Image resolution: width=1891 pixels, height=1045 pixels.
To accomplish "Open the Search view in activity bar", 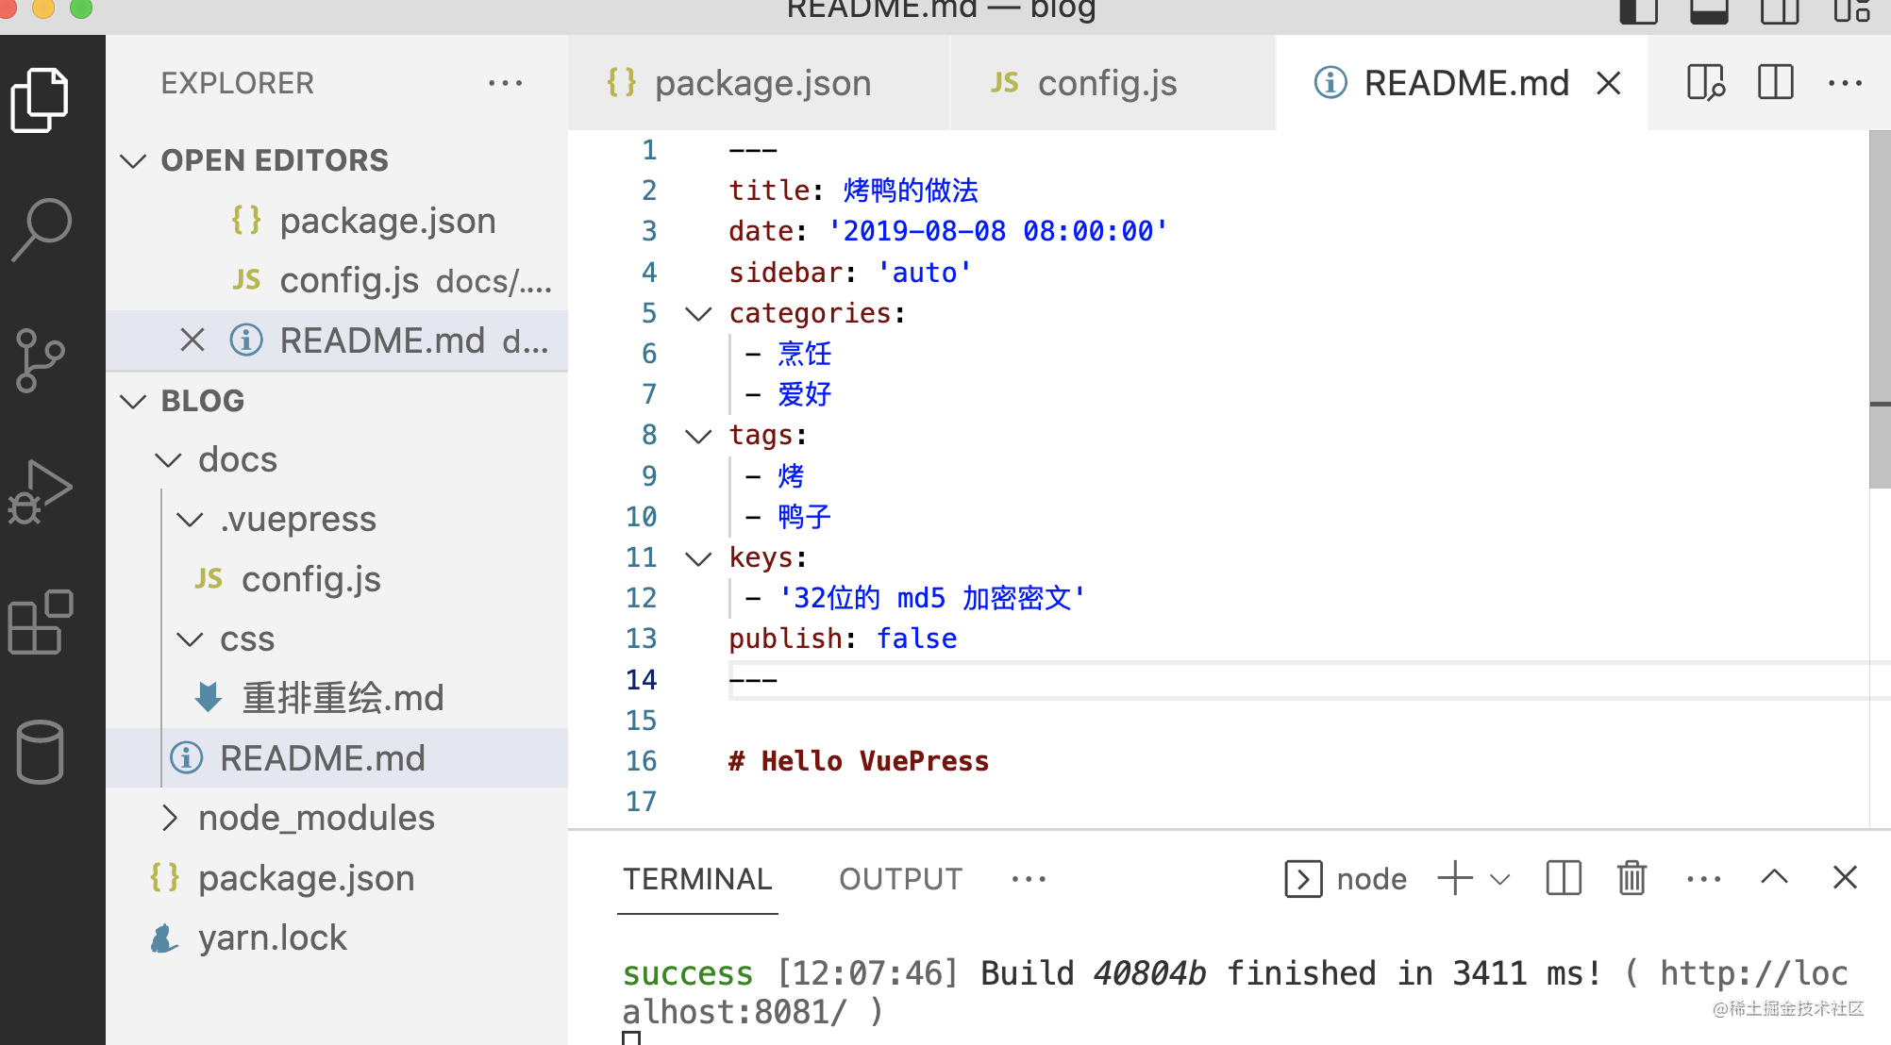I will coord(42,229).
